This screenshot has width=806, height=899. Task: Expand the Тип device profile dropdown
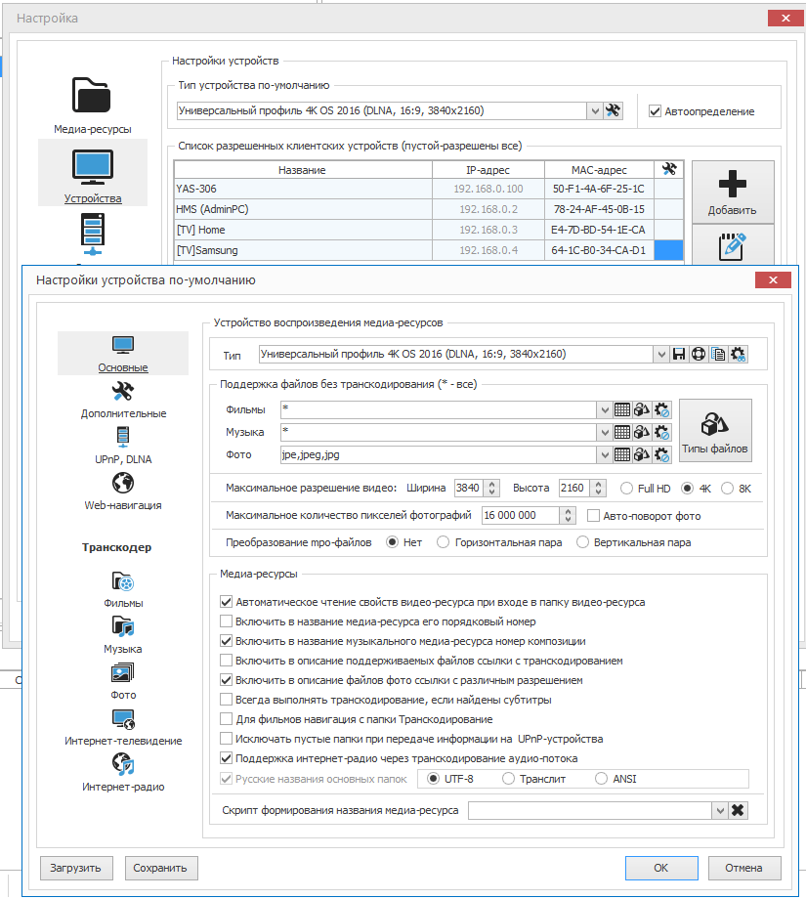pos(660,354)
